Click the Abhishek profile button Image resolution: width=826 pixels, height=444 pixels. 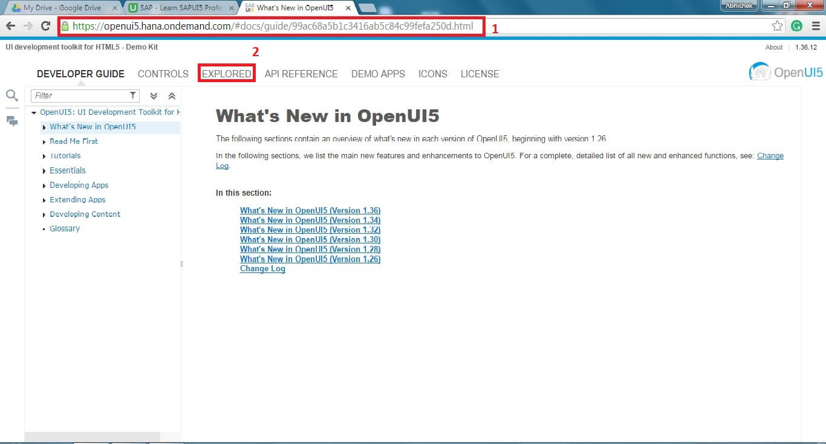click(x=740, y=5)
